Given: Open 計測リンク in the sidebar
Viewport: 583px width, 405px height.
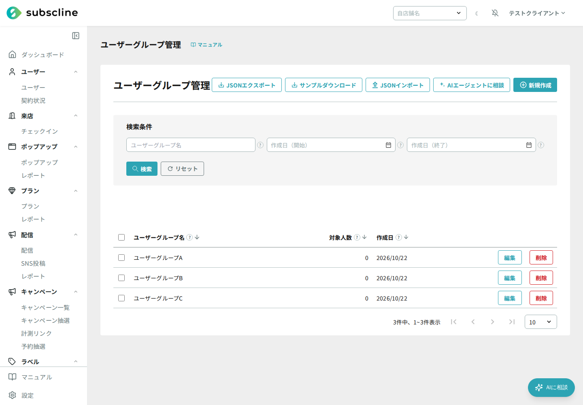Looking at the screenshot, I should (36, 333).
